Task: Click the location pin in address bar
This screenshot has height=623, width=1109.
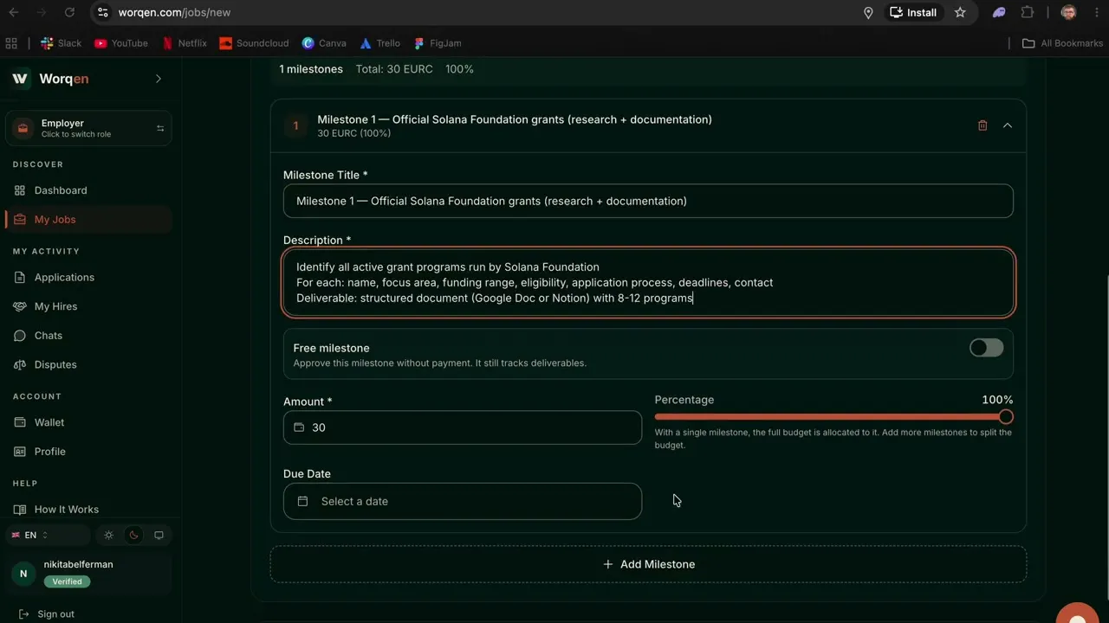Action: (868, 12)
